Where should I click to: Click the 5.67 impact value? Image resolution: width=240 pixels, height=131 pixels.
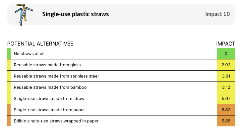(x=226, y=99)
